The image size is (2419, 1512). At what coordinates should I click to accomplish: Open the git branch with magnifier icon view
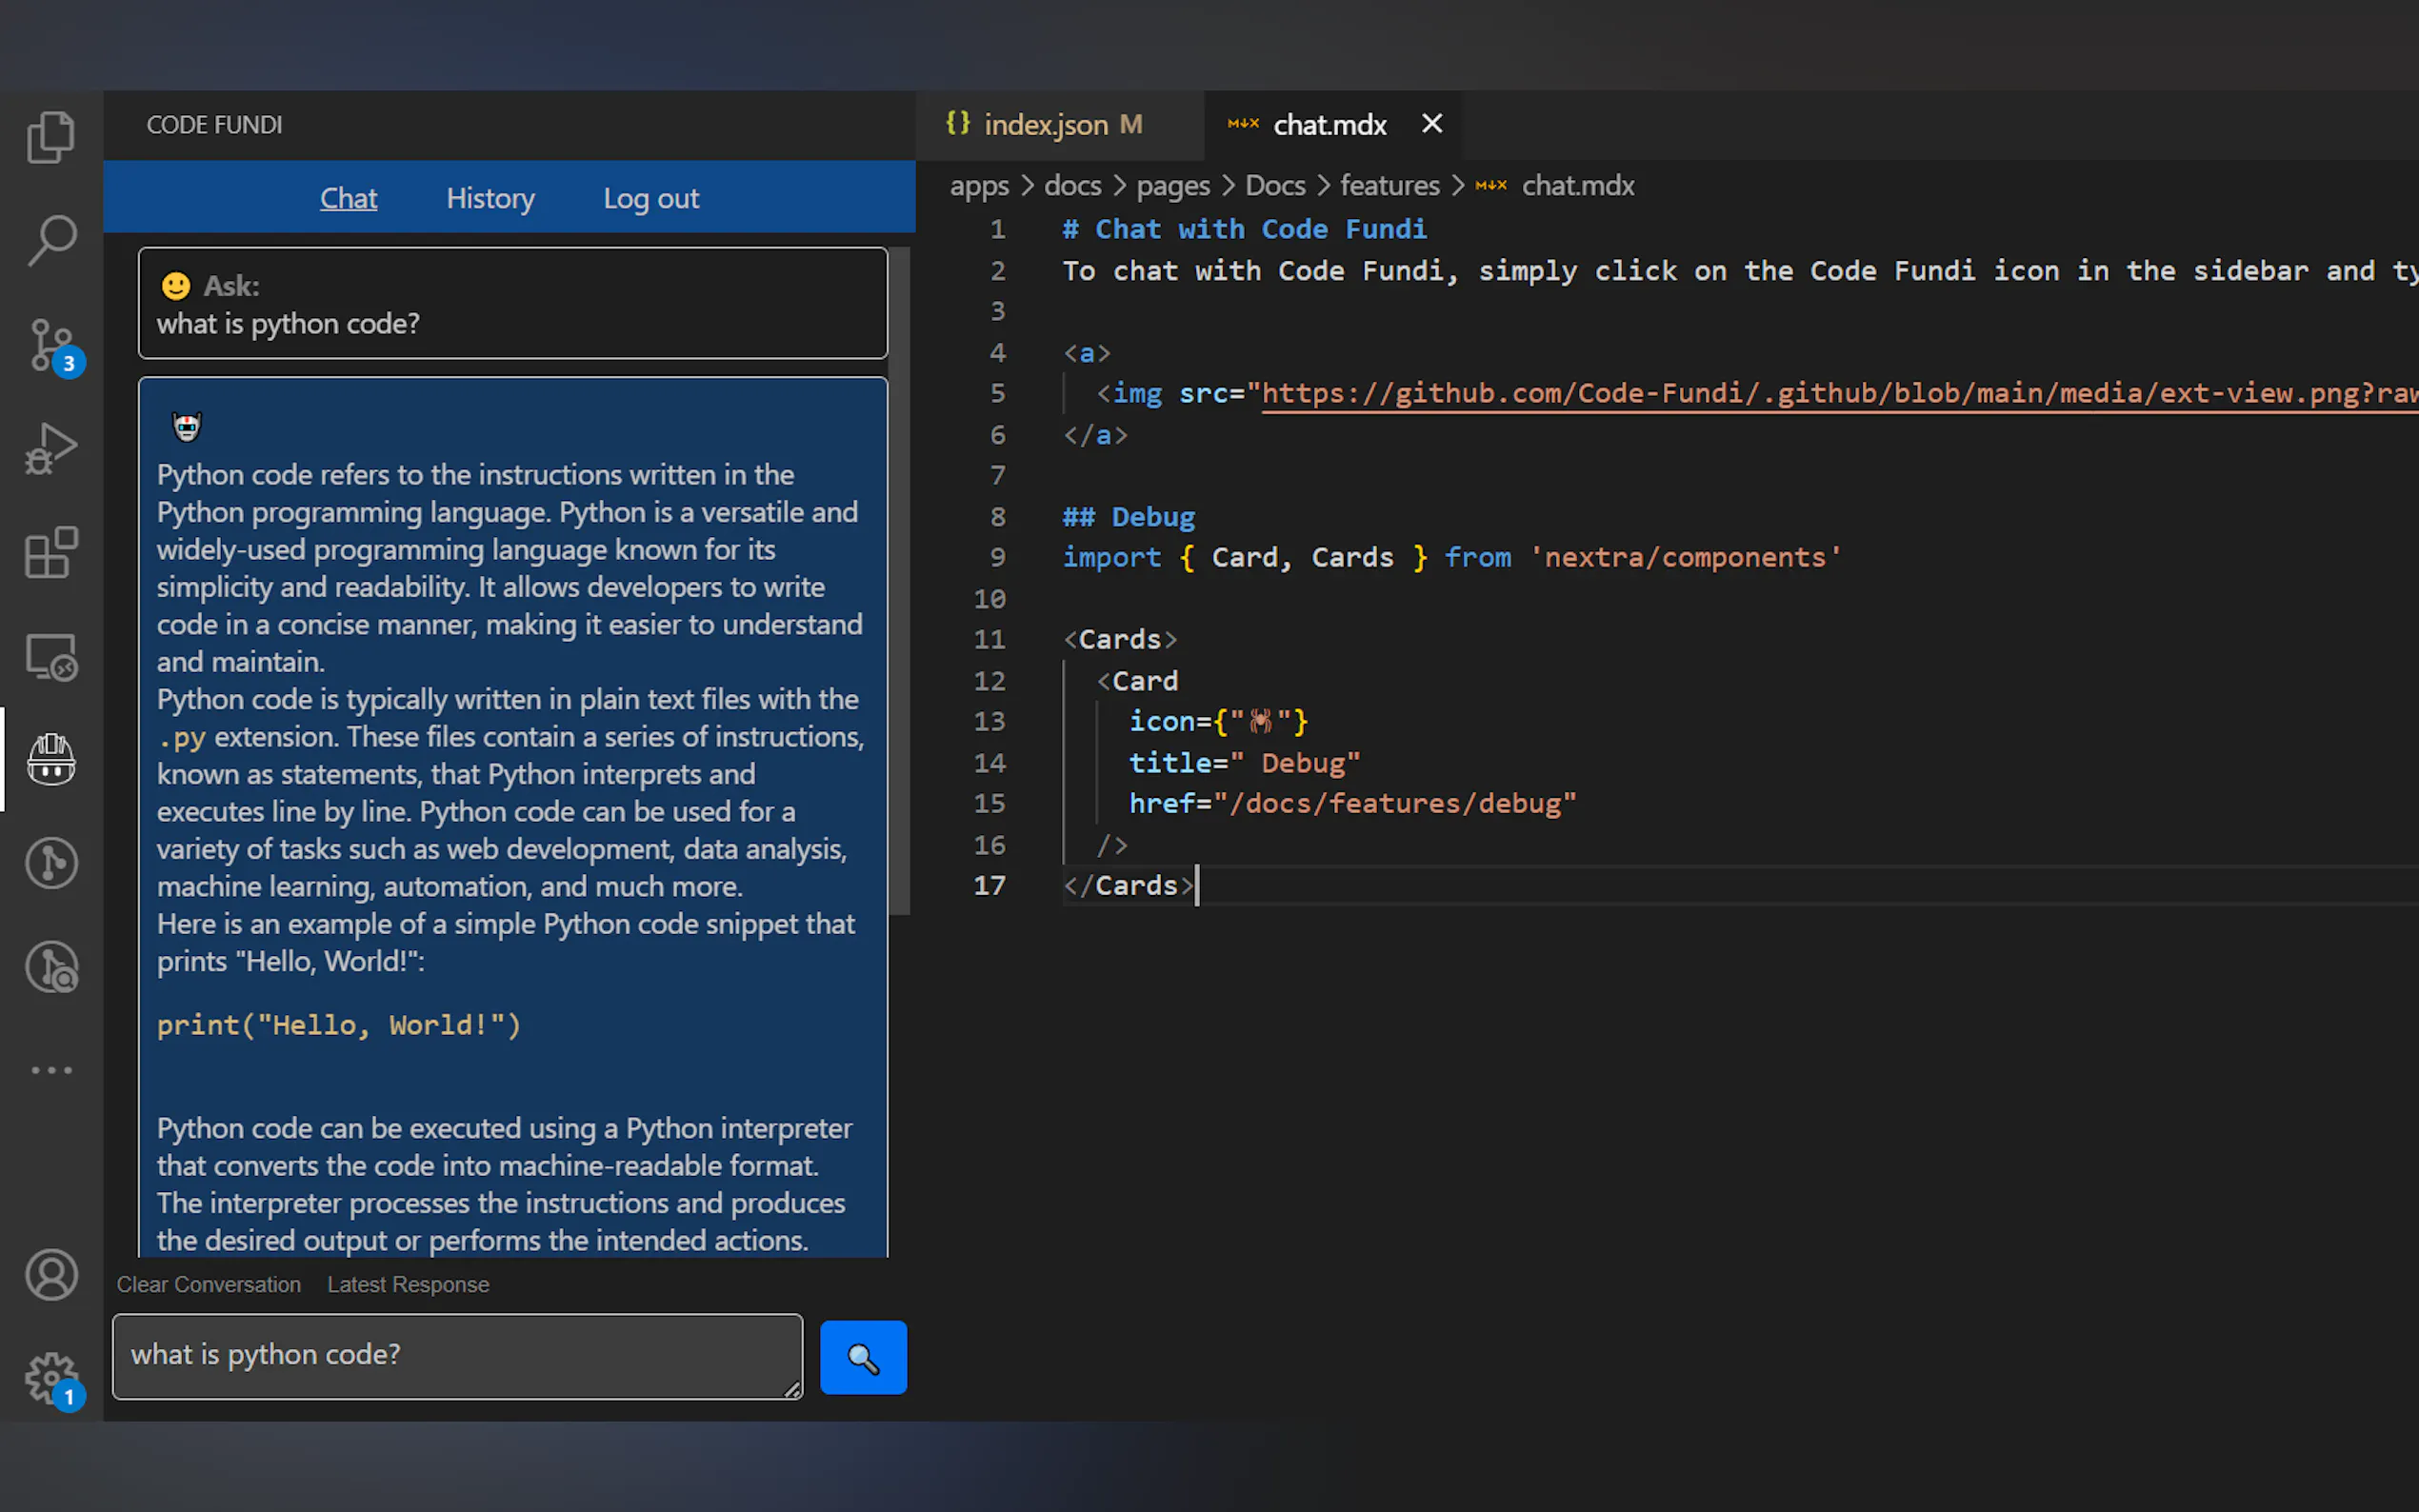(51, 967)
